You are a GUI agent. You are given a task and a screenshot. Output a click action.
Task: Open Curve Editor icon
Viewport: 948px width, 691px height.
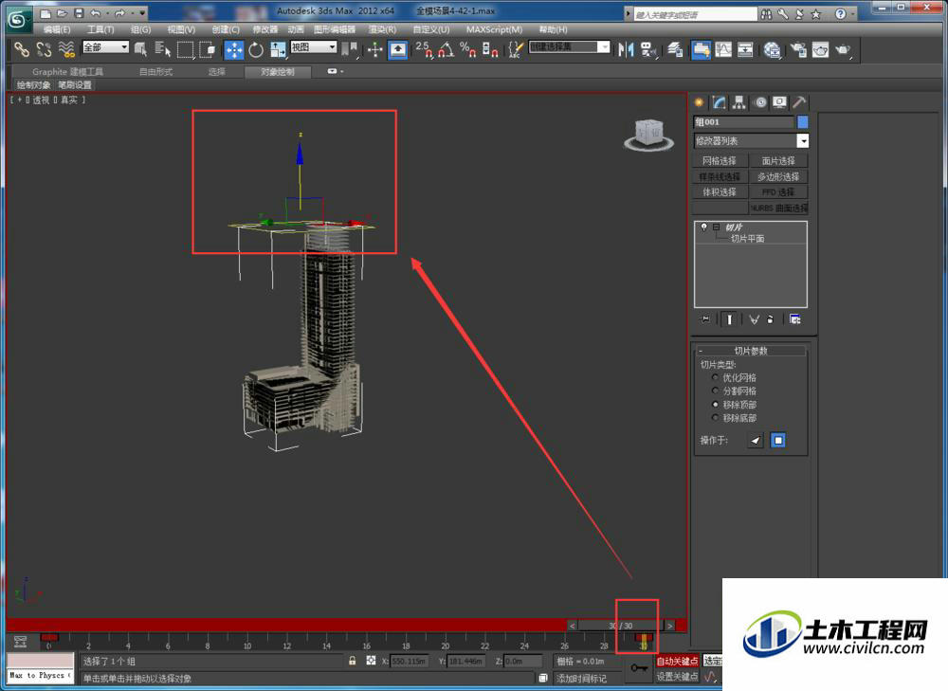[723, 49]
